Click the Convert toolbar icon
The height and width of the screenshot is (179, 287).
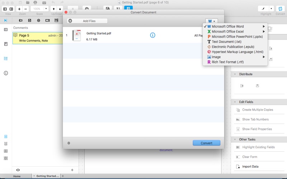[x=280, y=9]
